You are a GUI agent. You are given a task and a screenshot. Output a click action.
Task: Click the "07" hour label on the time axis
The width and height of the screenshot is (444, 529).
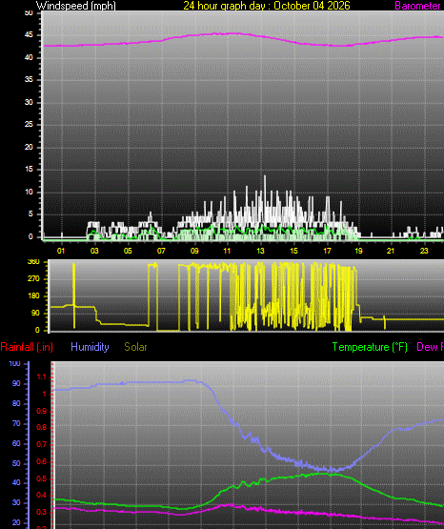161,251
